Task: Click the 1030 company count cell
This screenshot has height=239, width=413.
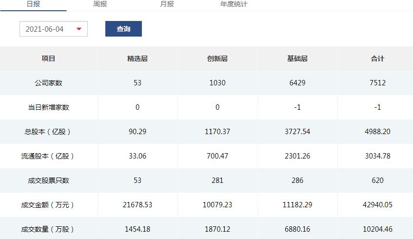Action: pyautogui.click(x=217, y=83)
